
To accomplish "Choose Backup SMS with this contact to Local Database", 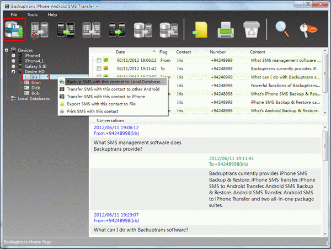I will [x=113, y=82].
